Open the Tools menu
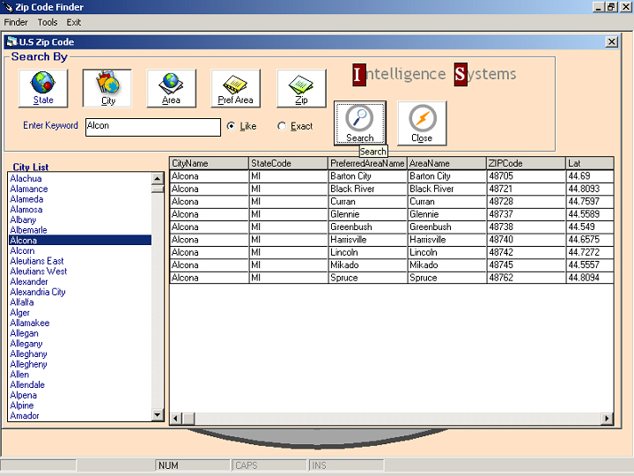634x476 pixels. pyautogui.click(x=48, y=22)
